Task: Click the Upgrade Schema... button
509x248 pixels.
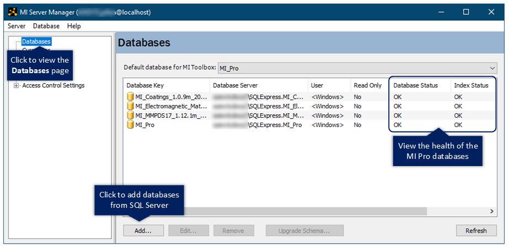Action: [x=304, y=231]
